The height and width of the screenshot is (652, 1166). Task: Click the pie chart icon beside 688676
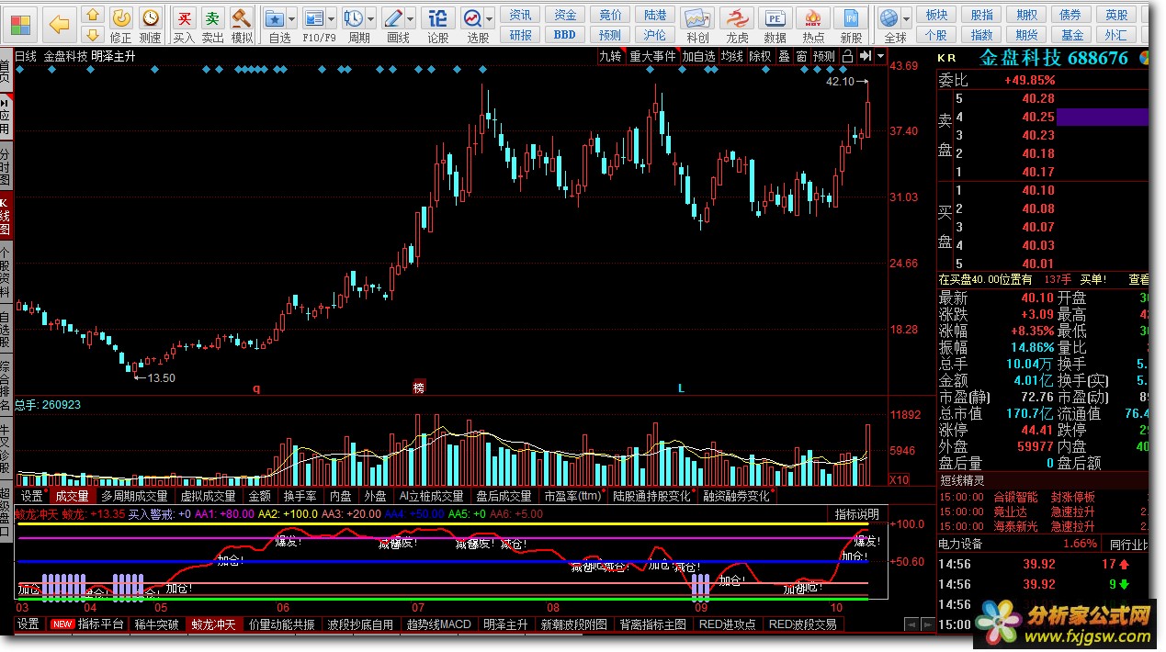1146,58
